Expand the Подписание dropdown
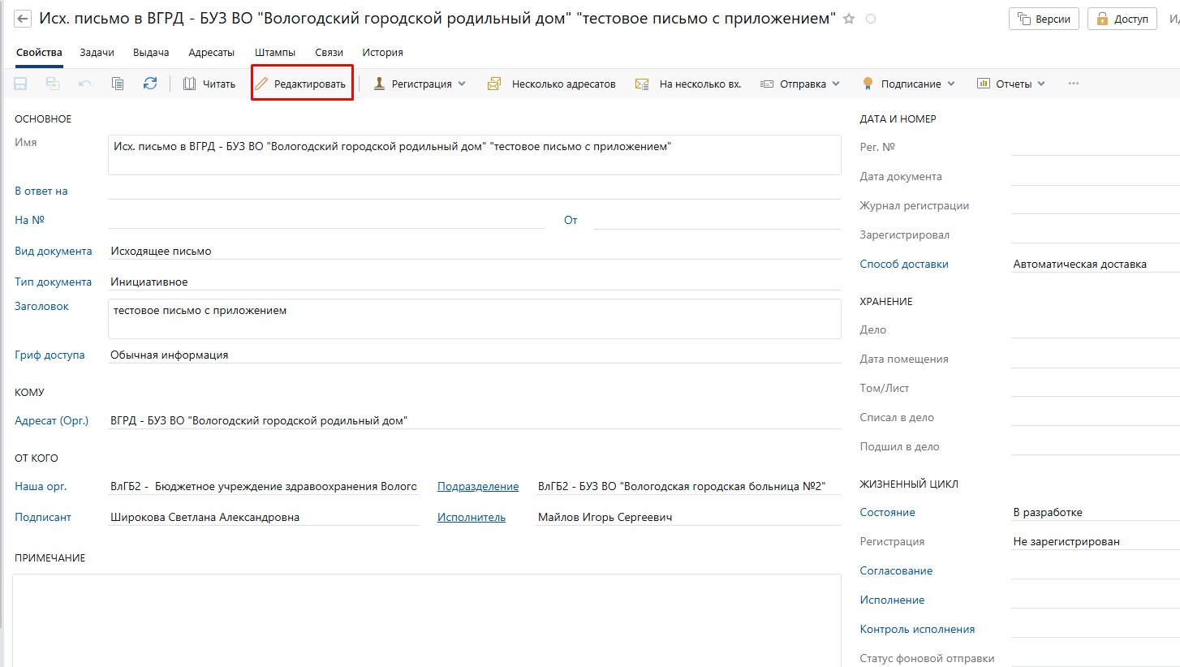The height and width of the screenshot is (667, 1180). point(909,84)
